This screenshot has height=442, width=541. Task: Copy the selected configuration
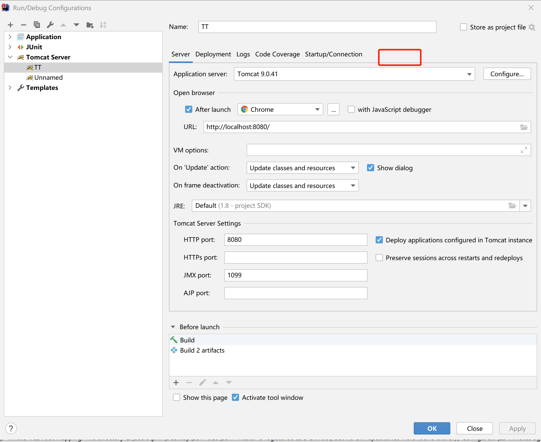[x=37, y=25]
